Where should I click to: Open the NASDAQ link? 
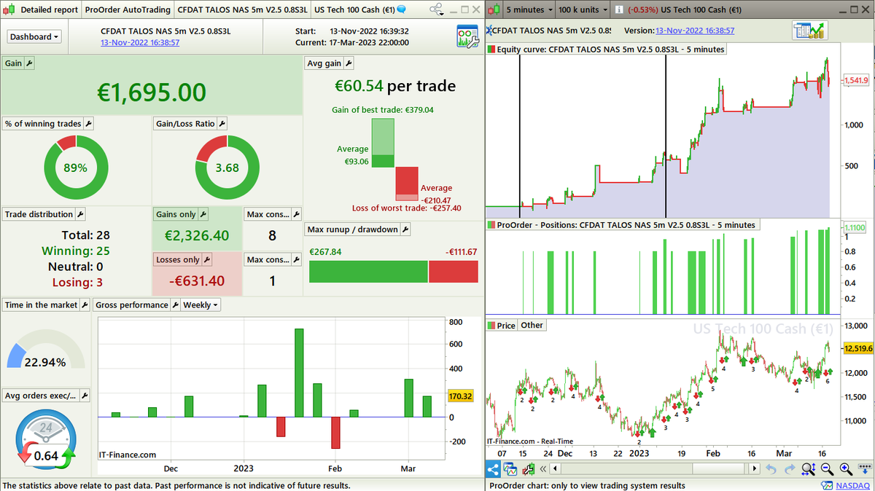852,485
